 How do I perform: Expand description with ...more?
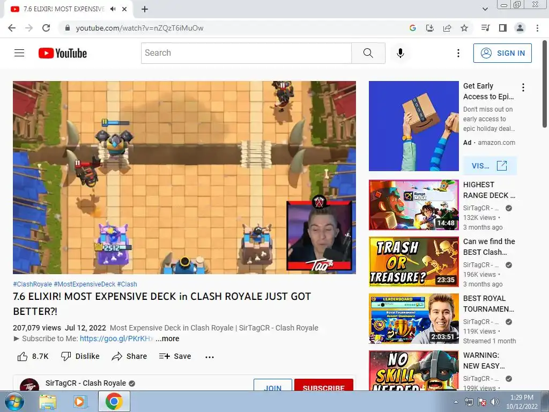pyautogui.click(x=167, y=339)
